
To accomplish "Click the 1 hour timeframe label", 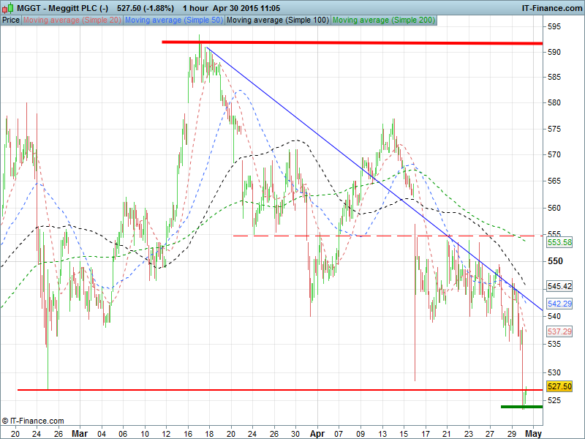I will tap(197, 7).
